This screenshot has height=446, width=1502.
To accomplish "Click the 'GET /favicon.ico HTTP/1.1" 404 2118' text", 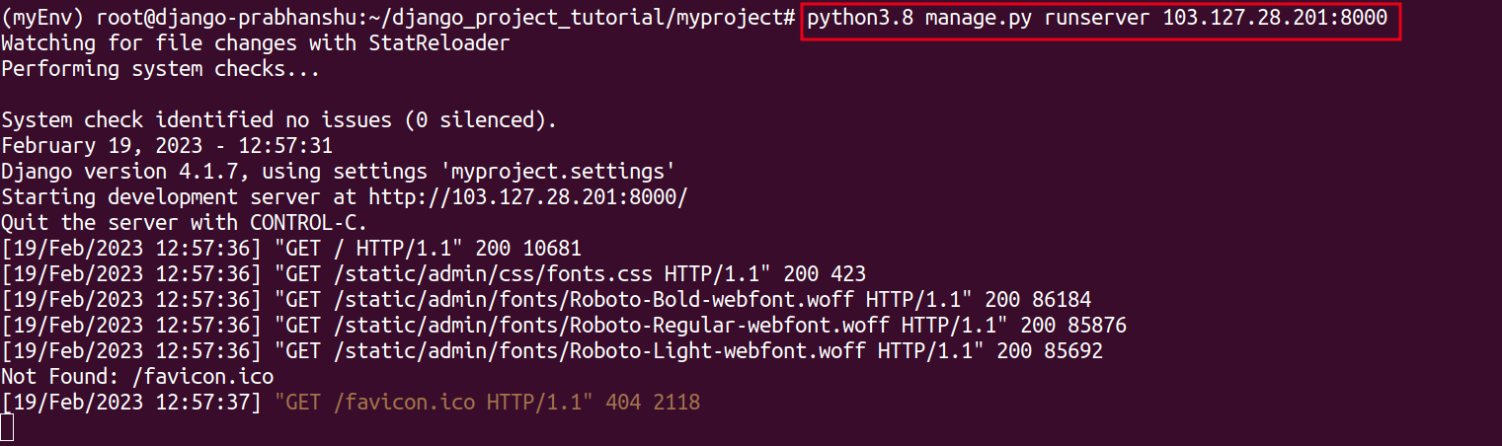I will 488,402.
